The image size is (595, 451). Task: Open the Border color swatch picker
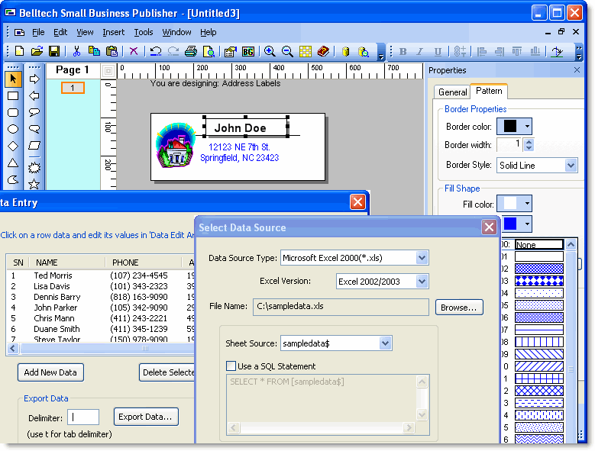[514, 127]
